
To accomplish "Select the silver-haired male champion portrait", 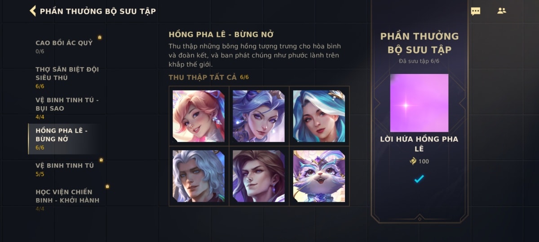I will coord(199,176).
